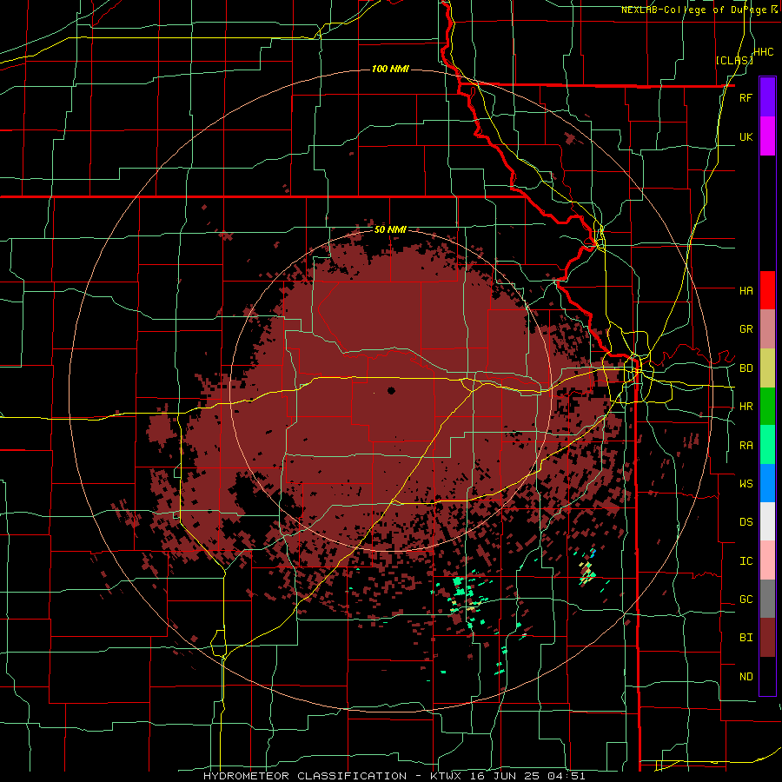Screen dimensions: 782x782
Task: Click the [CLAS] units label
Action: click(734, 60)
